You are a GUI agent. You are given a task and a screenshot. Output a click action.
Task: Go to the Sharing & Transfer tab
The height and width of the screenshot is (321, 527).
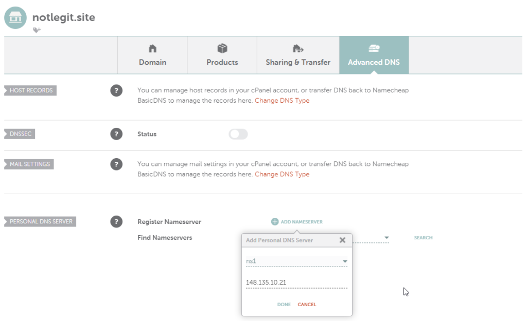click(298, 55)
